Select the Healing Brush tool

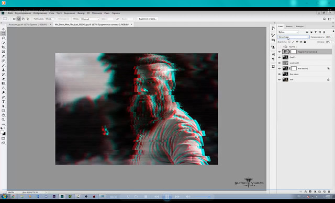pos(3,61)
